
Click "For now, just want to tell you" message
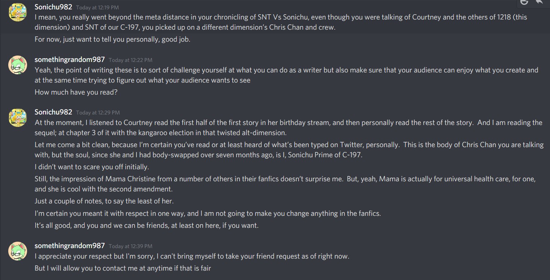pyautogui.click(x=112, y=39)
